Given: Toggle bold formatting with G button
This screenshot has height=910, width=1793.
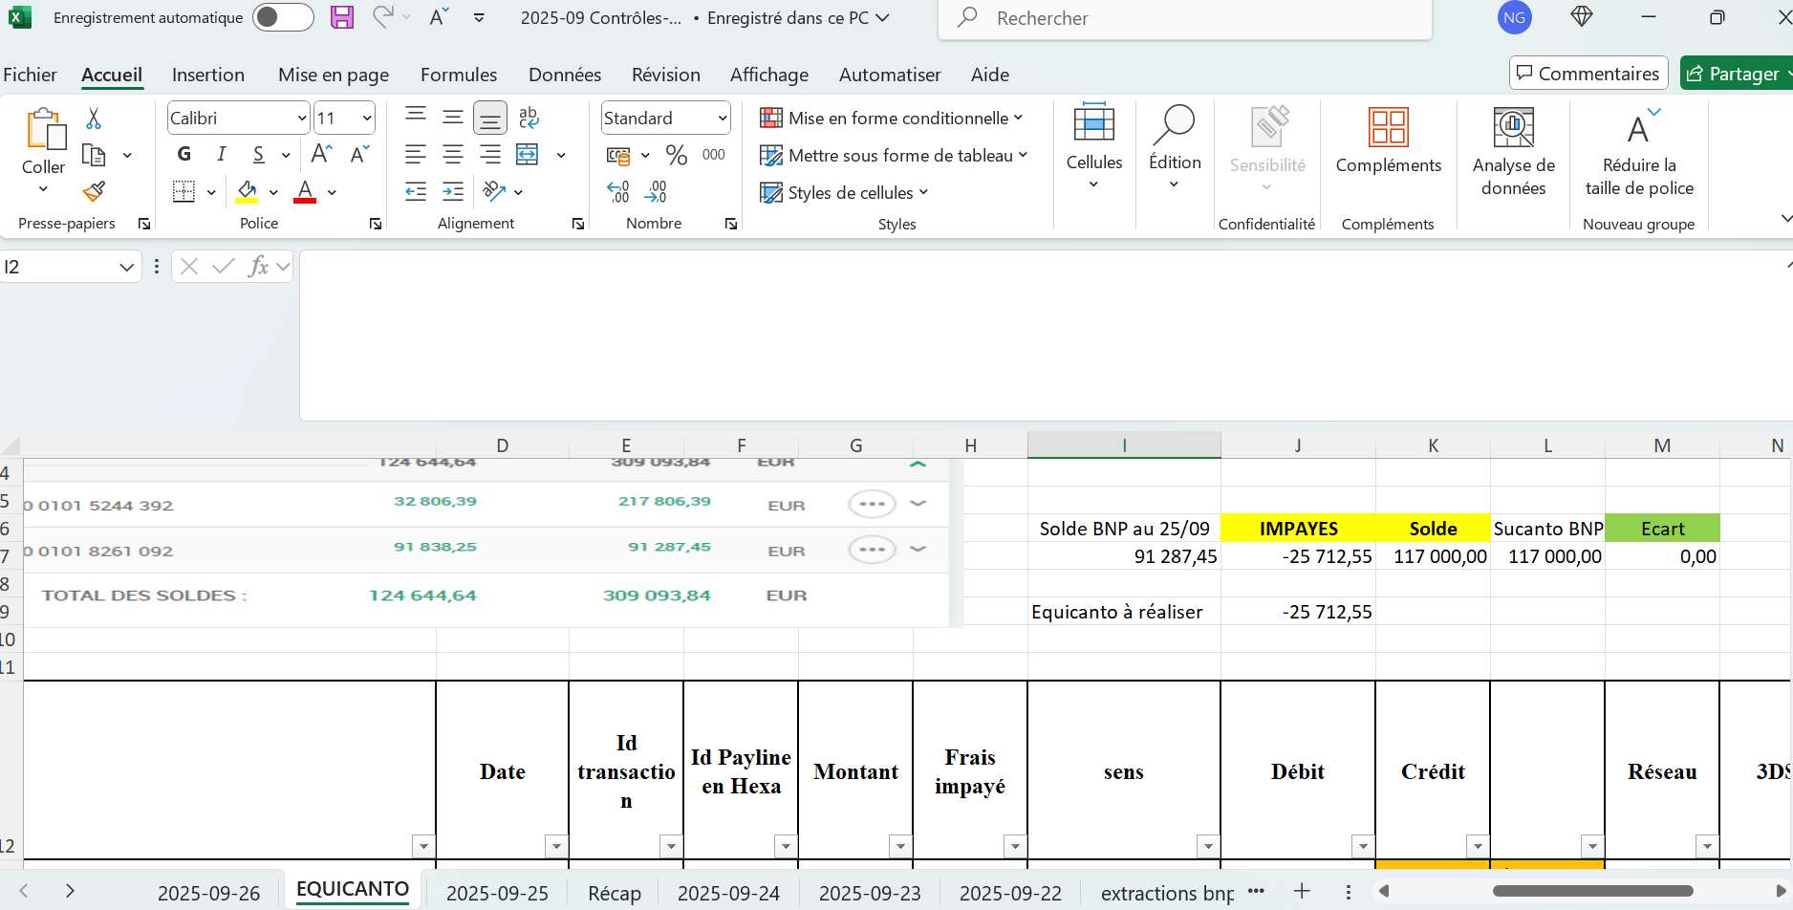Looking at the screenshot, I should [184, 155].
